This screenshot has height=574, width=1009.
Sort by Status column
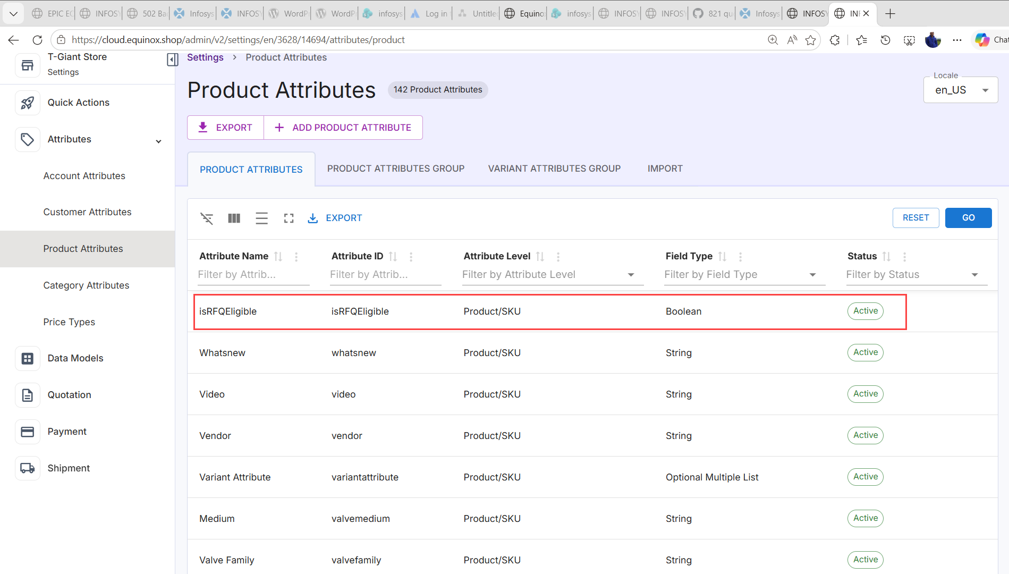(x=886, y=256)
